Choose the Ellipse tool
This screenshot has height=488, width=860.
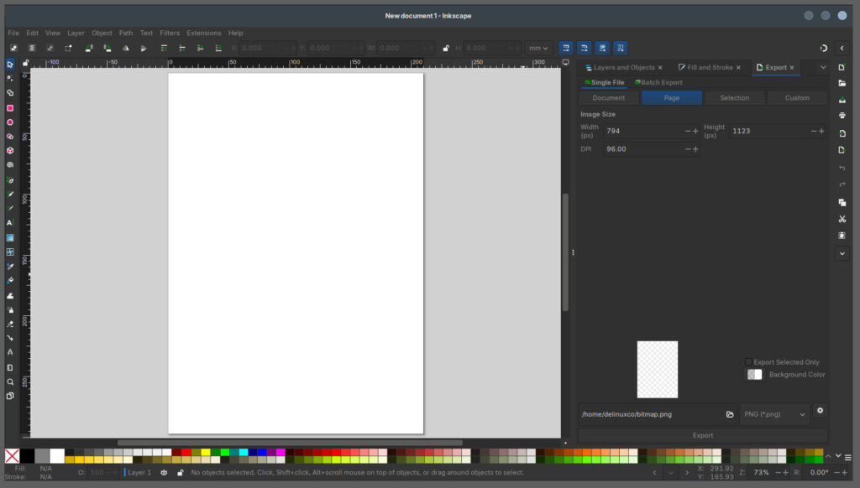(x=9, y=122)
